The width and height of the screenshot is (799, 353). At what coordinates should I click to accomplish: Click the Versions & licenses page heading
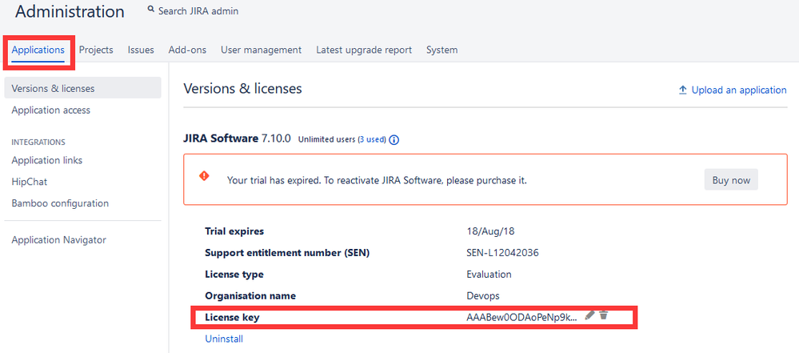coord(242,89)
